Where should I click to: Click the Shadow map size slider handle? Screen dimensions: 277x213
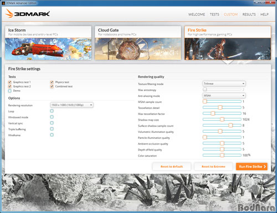tap(222, 120)
